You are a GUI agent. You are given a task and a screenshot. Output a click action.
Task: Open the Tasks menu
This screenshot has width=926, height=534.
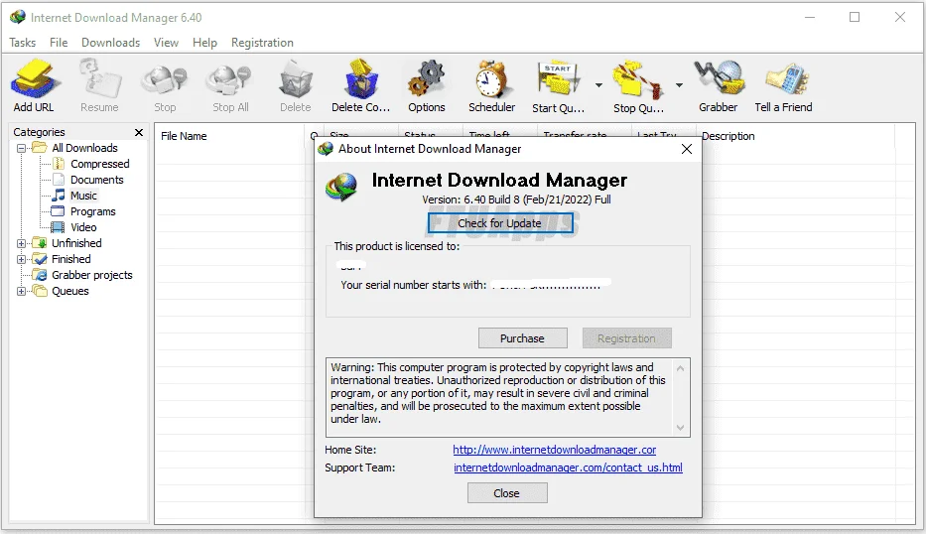(x=23, y=43)
